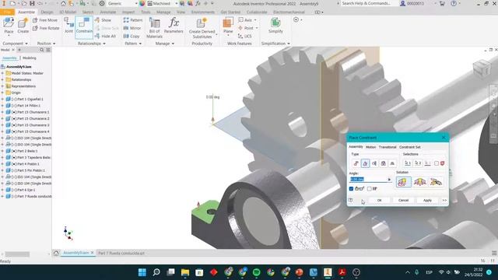498x280 pixels.
Task: Expand Part 1 Cigueñal:1 node
Action: 2,99
